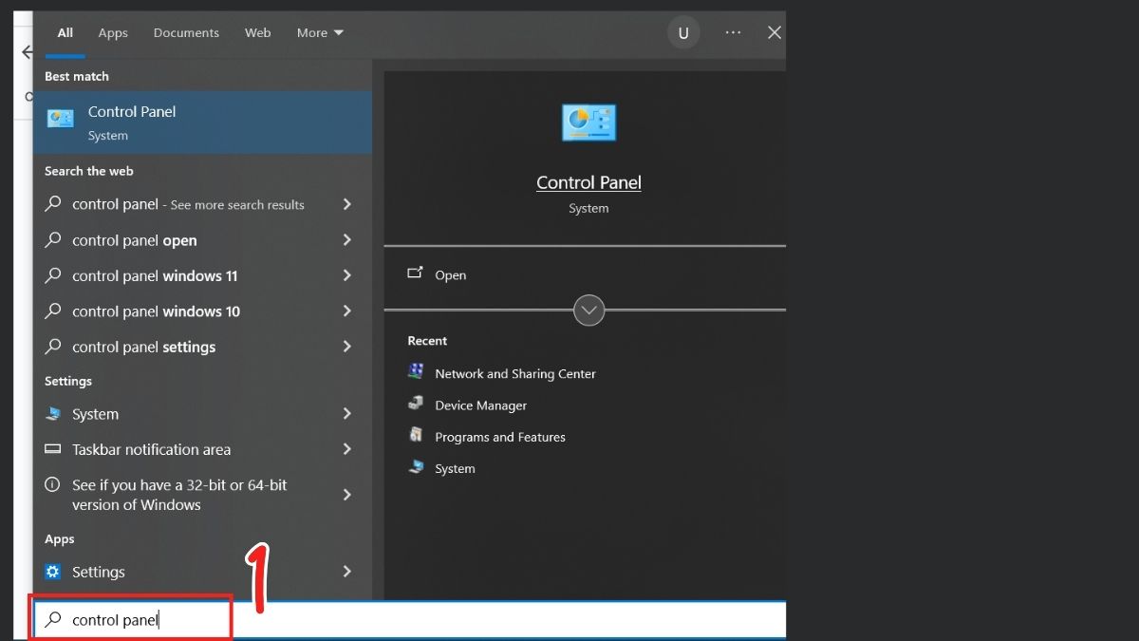Open Device Manager from Recent
The image size is (1139, 641).
coord(480,405)
